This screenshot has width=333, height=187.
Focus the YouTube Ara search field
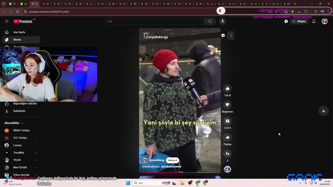pos(155,21)
